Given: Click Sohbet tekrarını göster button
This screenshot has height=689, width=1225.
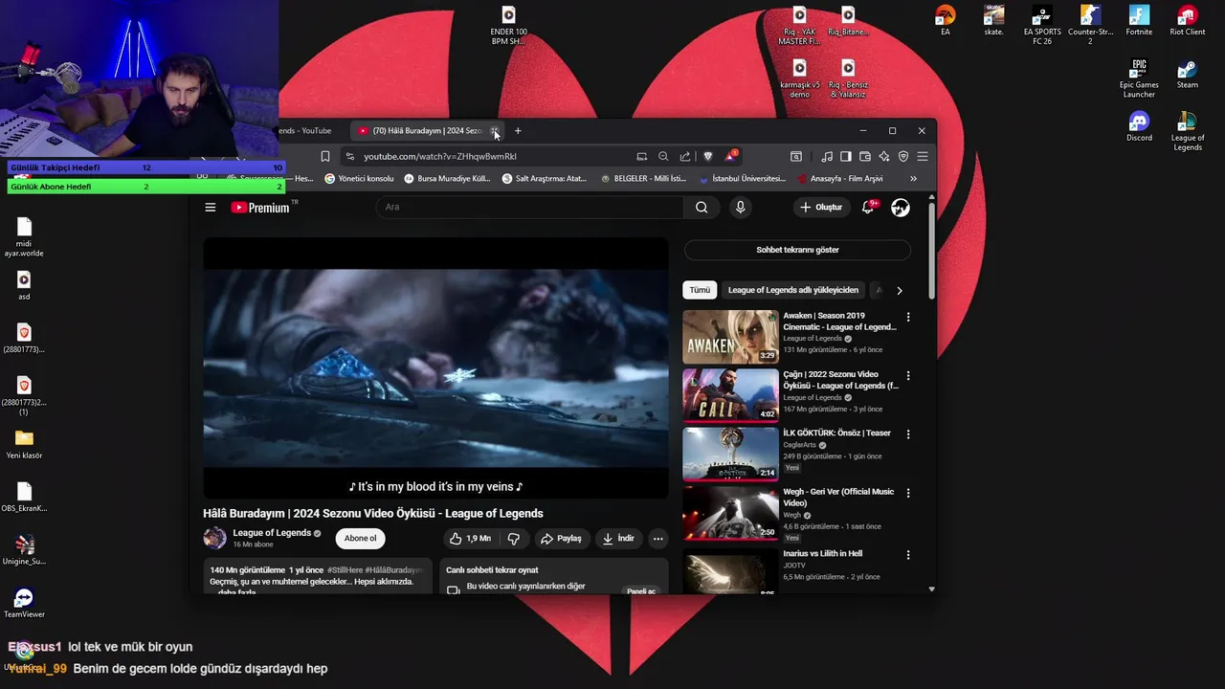Looking at the screenshot, I should [797, 250].
